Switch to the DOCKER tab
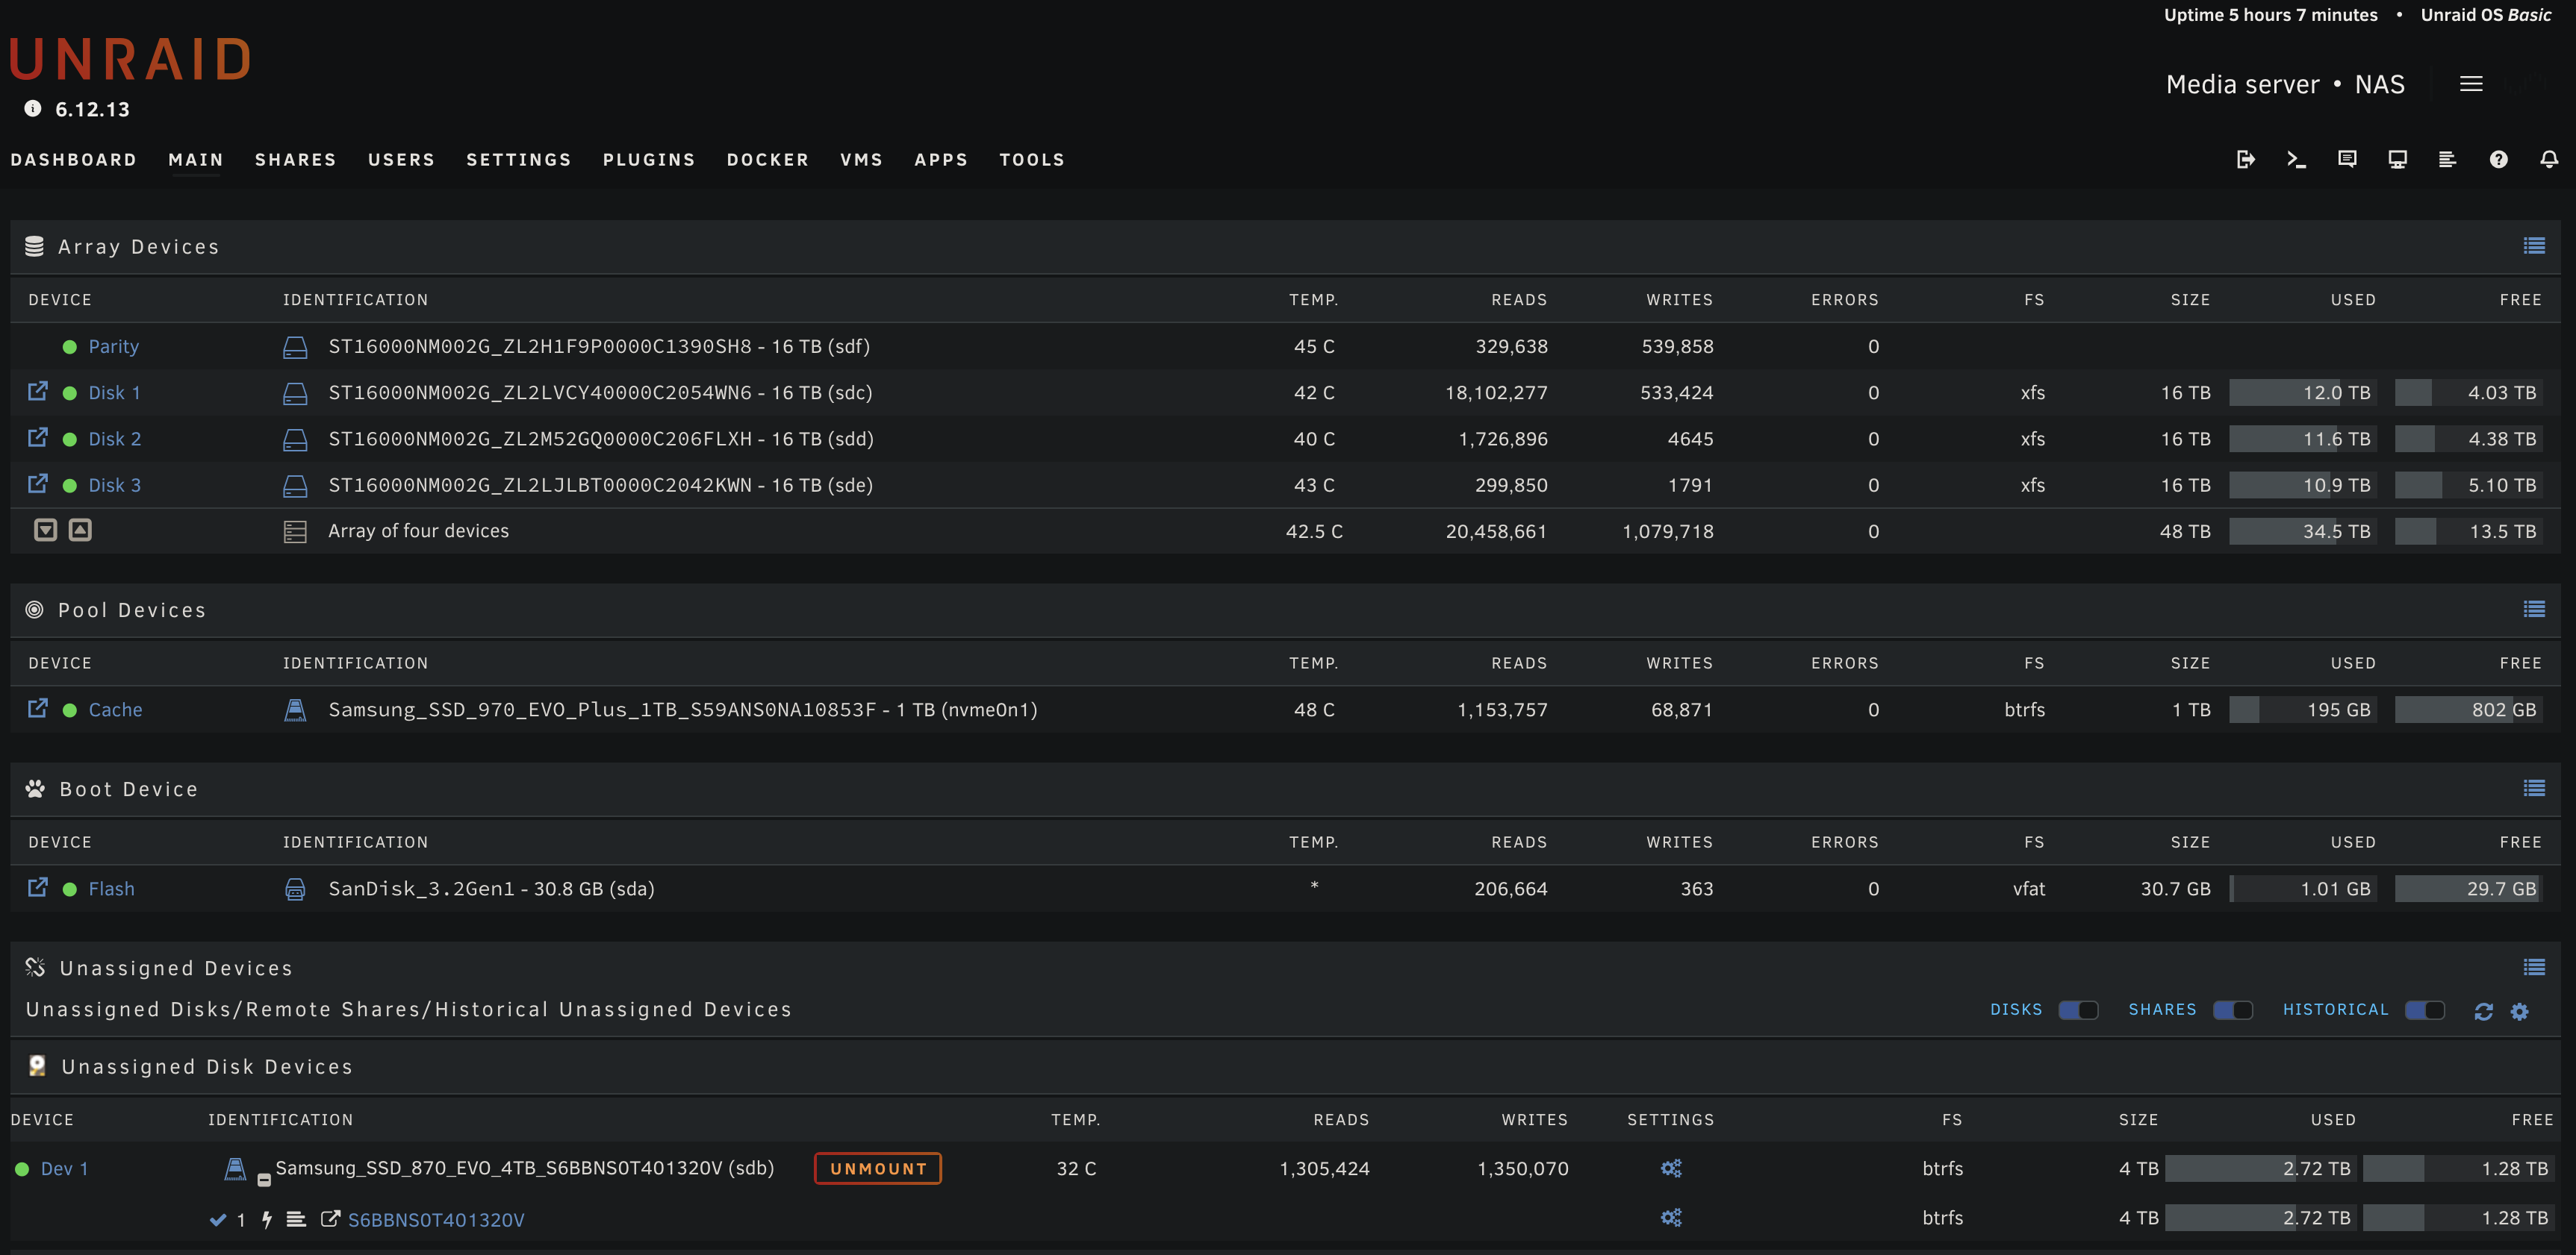This screenshot has height=1255, width=2576. click(x=767, y=160)
